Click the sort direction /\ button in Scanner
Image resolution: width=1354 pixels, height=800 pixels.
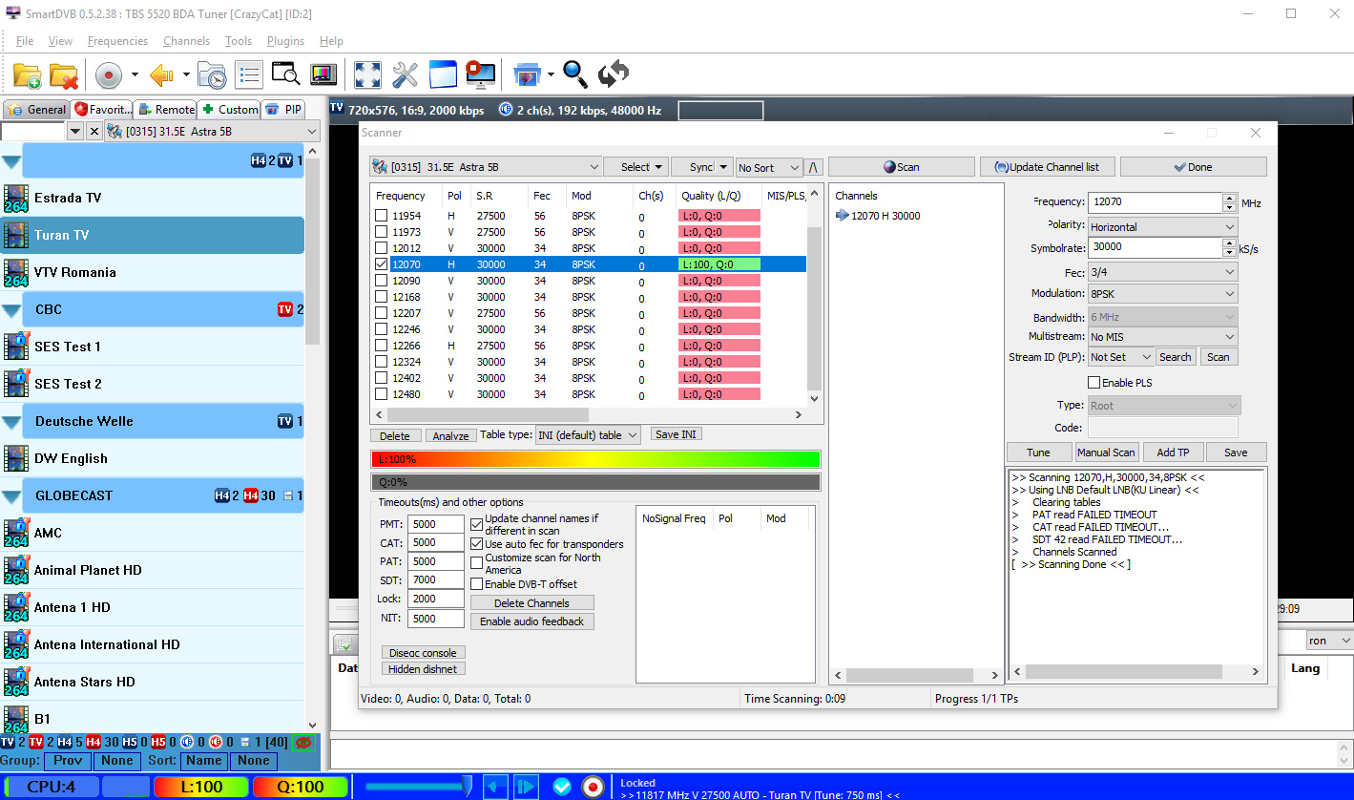click(813, 167)
